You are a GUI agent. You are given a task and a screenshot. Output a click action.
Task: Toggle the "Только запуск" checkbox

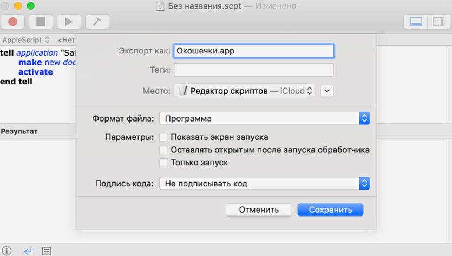[x=164, y=162]
